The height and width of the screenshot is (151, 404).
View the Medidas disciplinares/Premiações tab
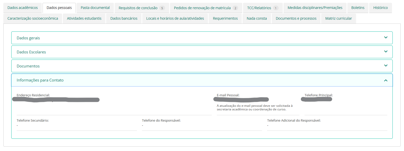315,8
